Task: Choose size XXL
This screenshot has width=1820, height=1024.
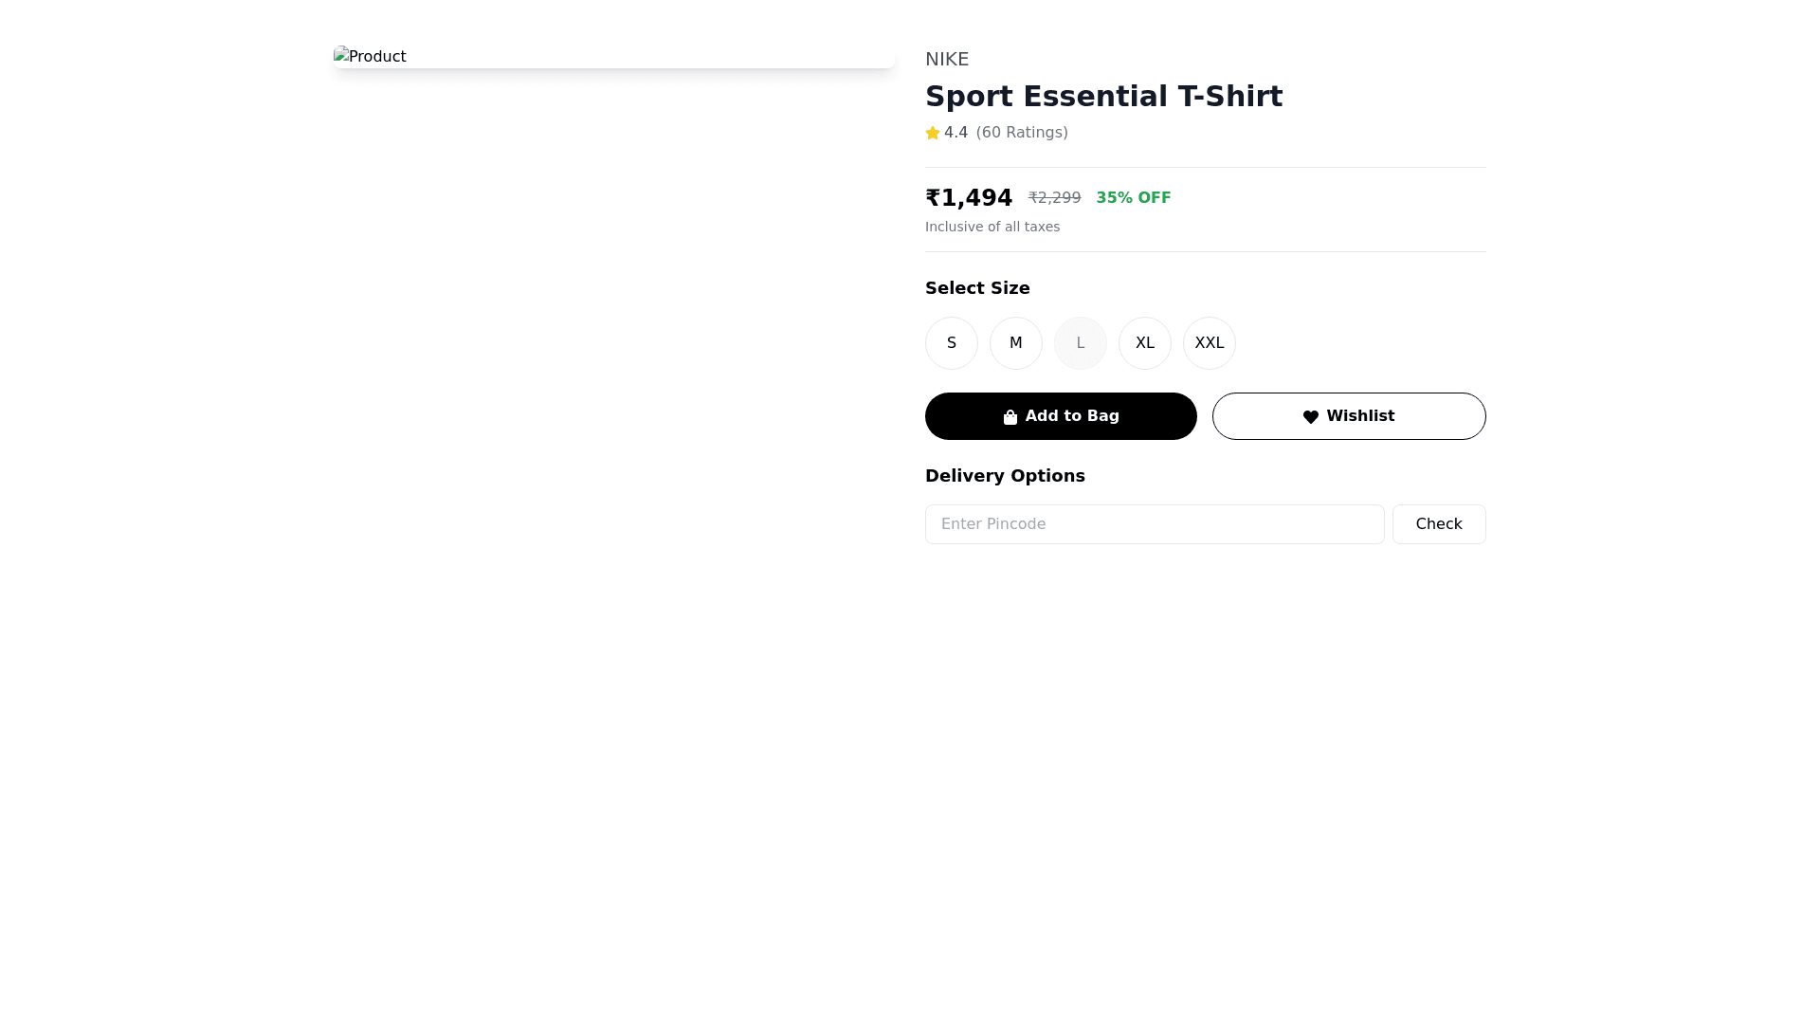Action: point(1210,343)
